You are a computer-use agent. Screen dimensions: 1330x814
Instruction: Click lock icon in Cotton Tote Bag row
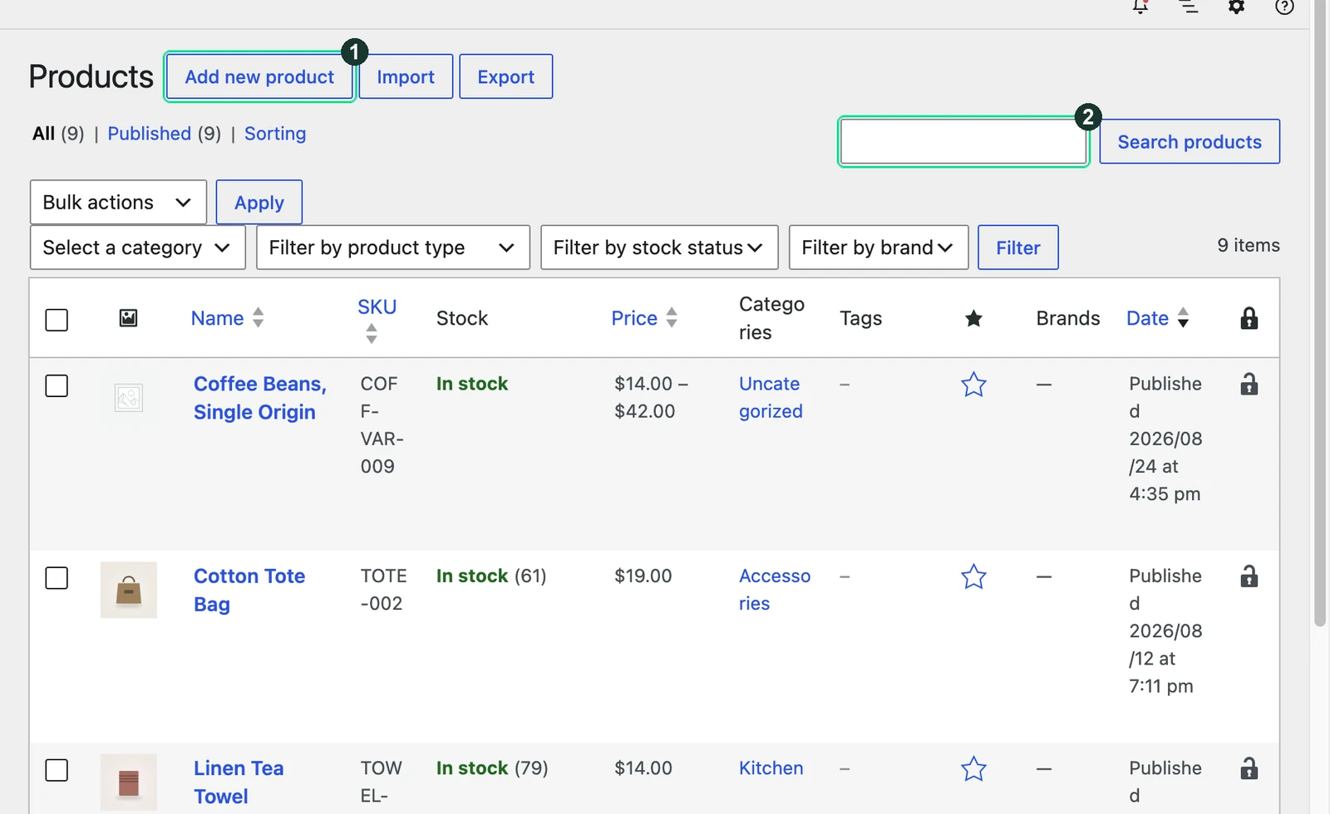click(1249, 576)
